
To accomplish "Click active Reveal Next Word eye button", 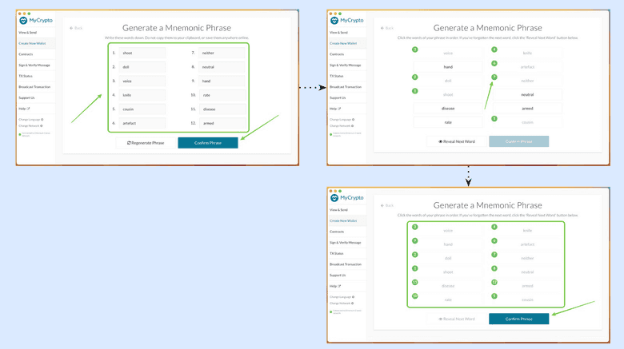I will click(457, 141).
